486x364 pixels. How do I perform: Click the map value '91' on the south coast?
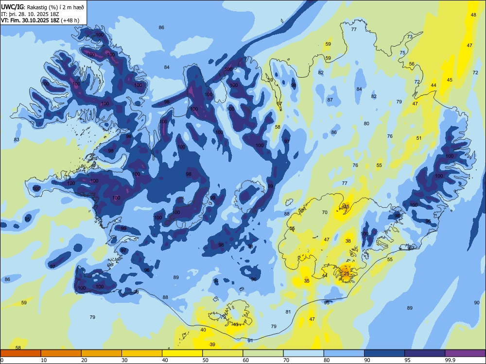[x=250, y=340]
